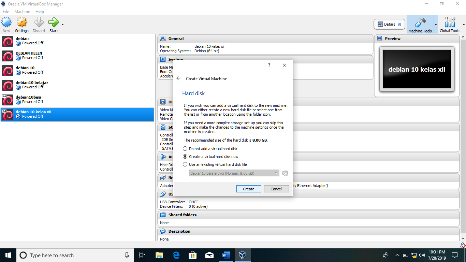This screenshot has width=466, height=262.
Task: Click the battery icon in system tray
Action: 406,255
